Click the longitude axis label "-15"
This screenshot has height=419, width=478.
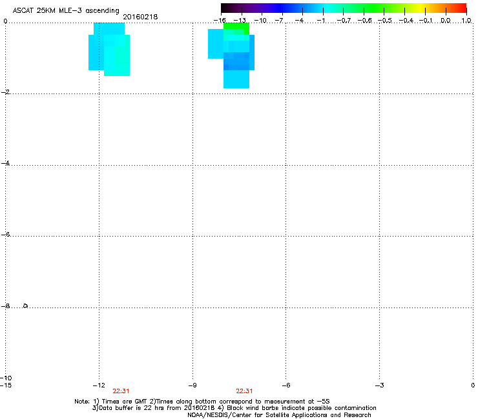pos(6,385)
